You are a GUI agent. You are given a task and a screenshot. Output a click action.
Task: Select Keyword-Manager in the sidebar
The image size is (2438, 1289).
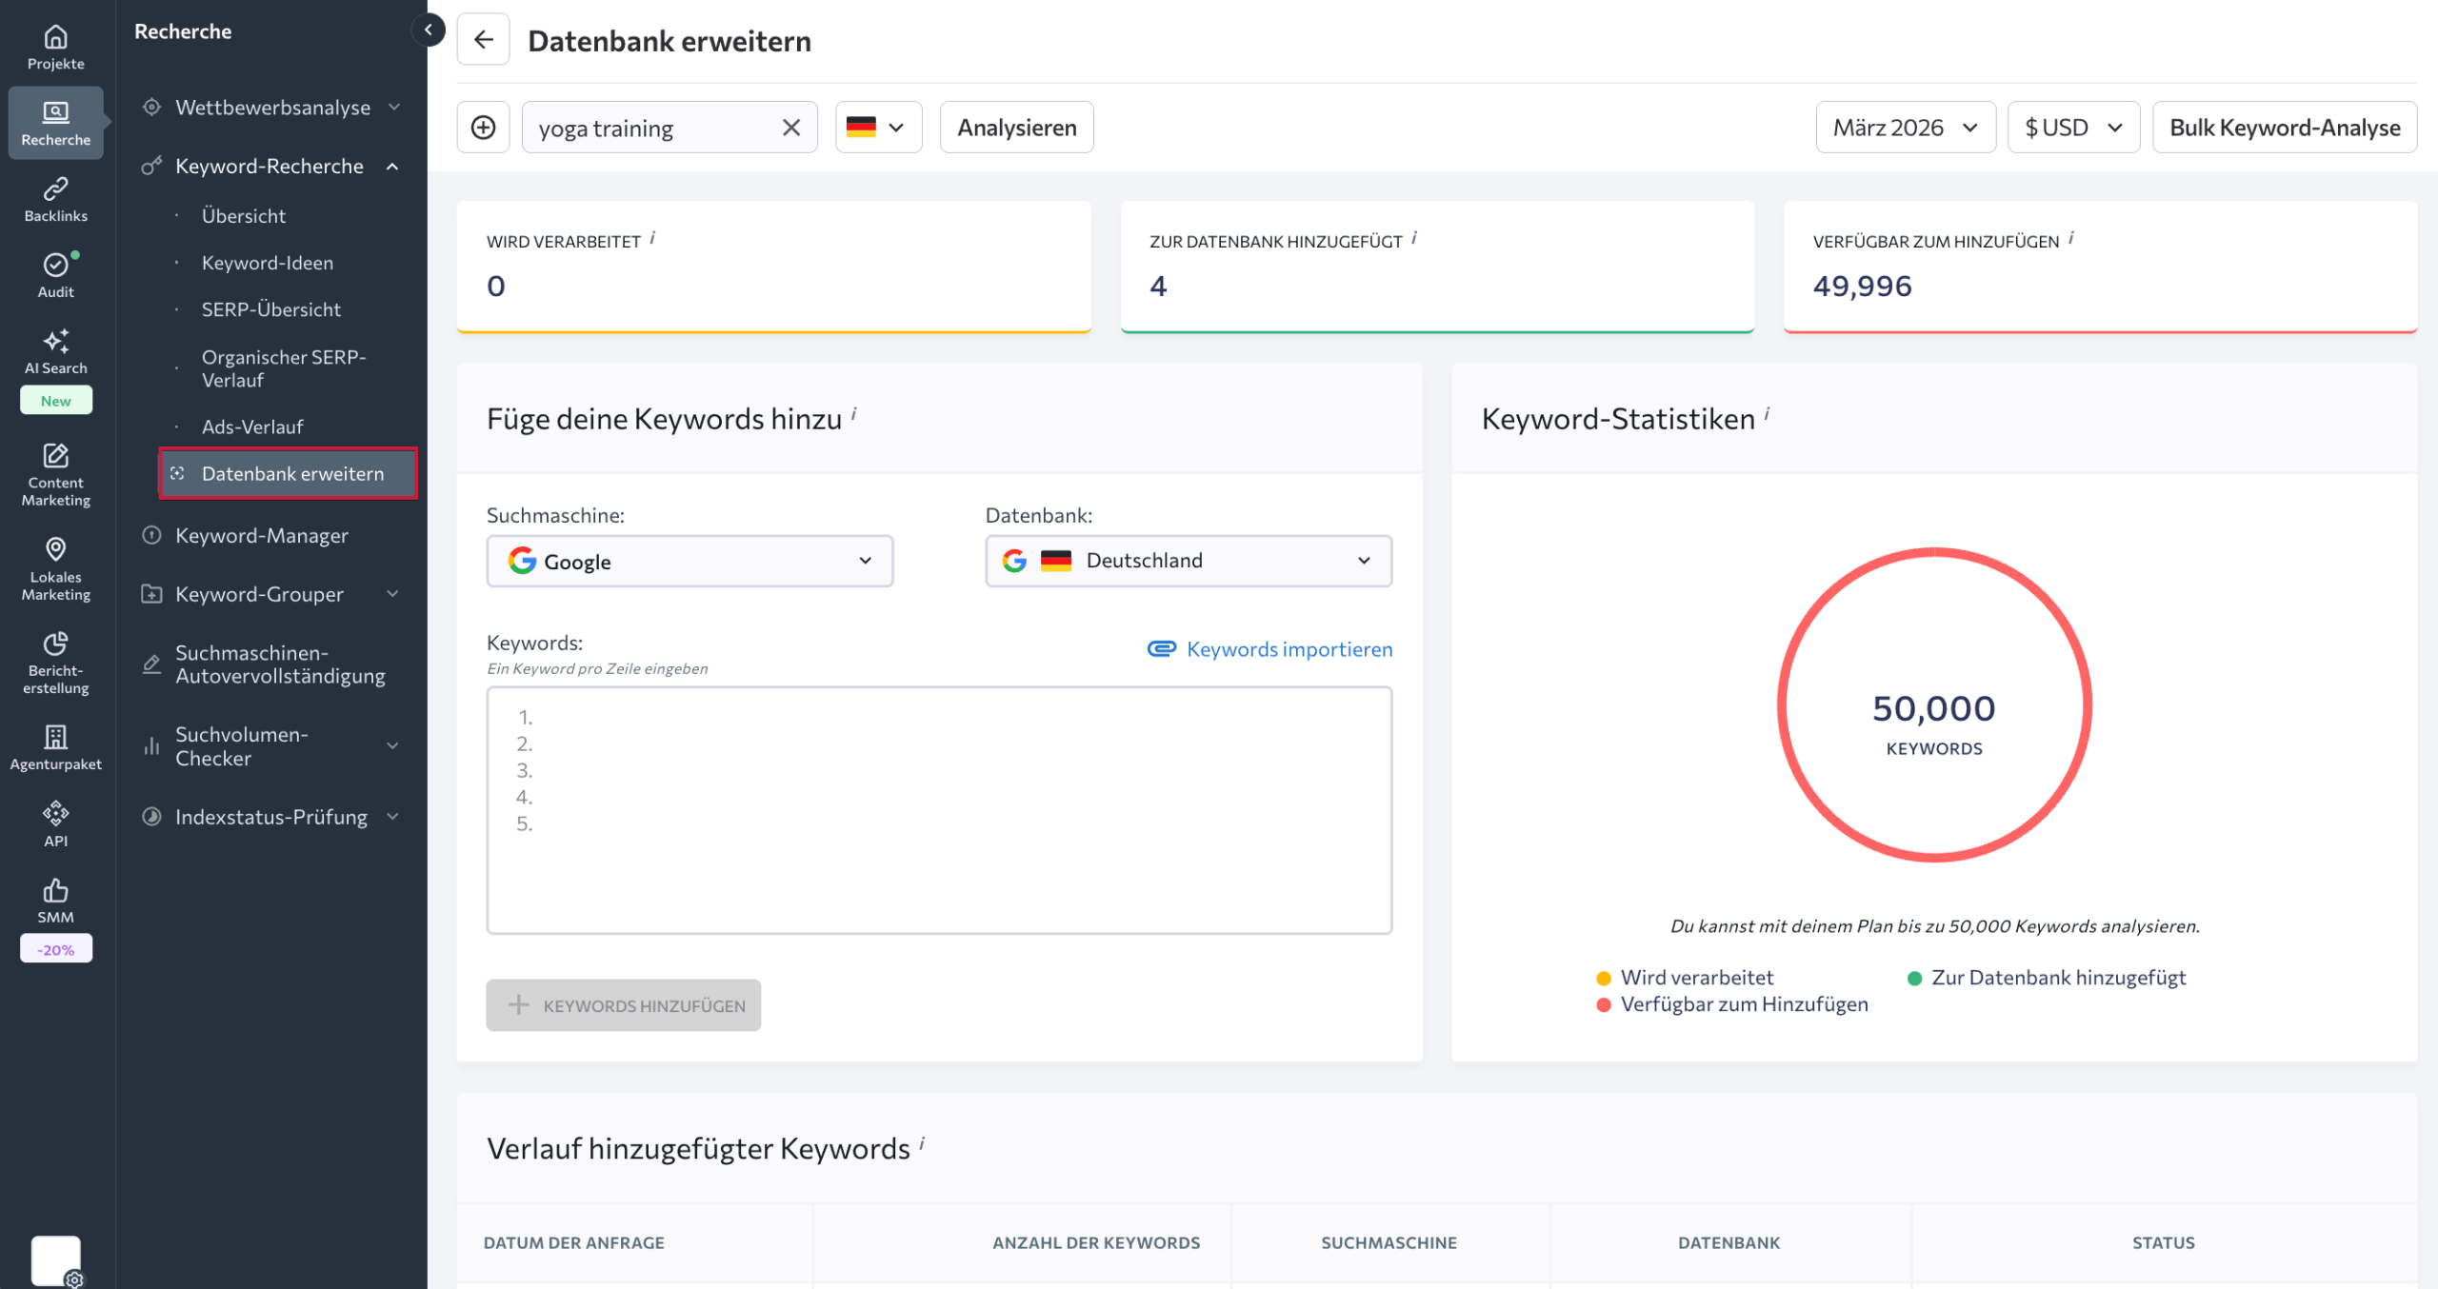click(262, 535)
